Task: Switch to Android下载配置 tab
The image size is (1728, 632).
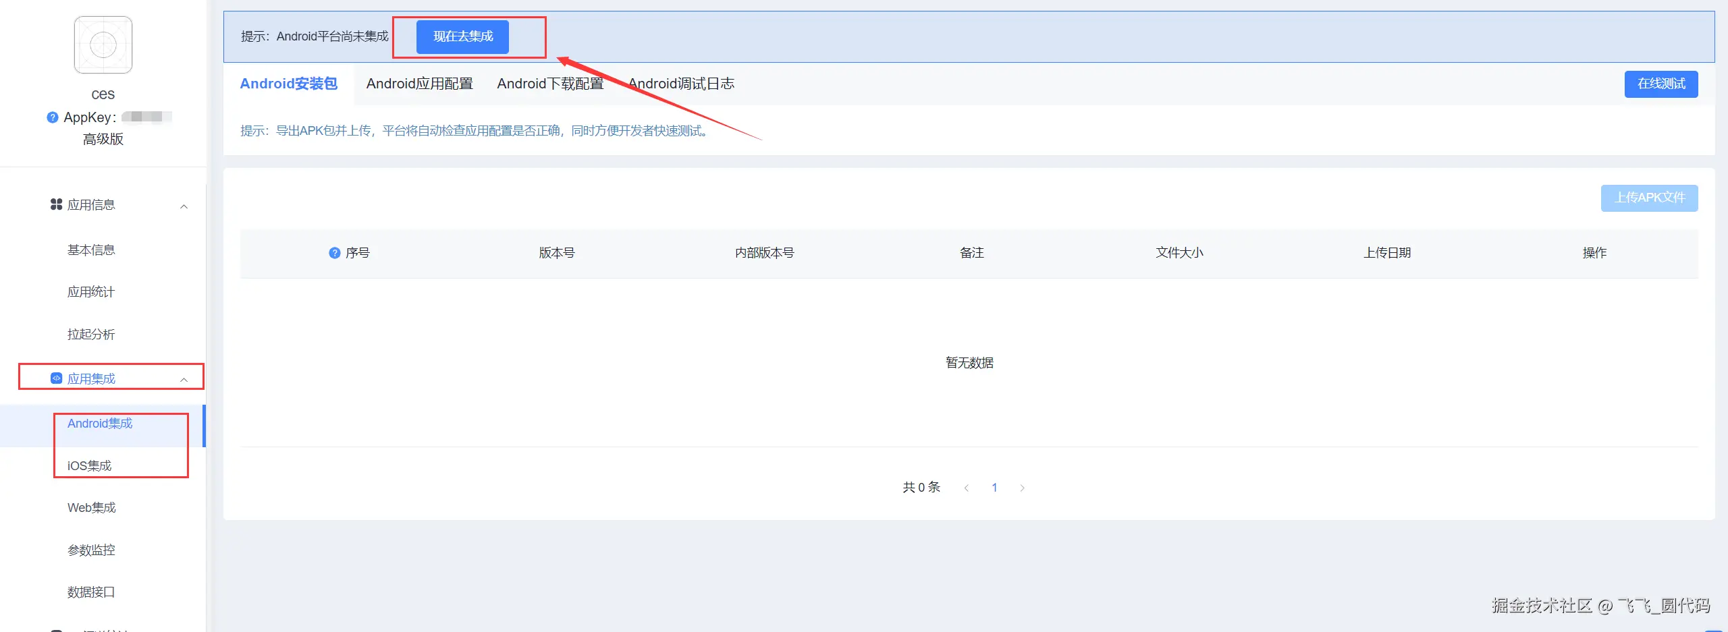Action: click(550, 84)
